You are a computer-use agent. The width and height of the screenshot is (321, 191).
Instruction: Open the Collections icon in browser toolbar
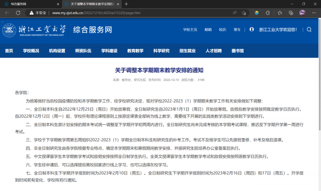pos(290,13)
